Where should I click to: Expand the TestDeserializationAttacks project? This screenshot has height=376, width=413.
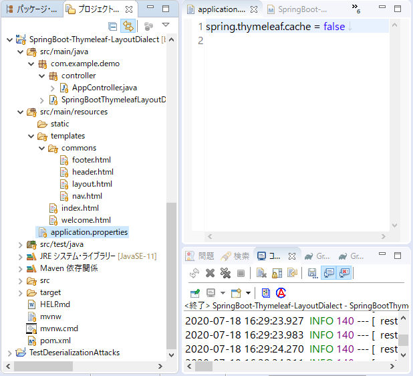pyautogui.click(x=10, y=353)
